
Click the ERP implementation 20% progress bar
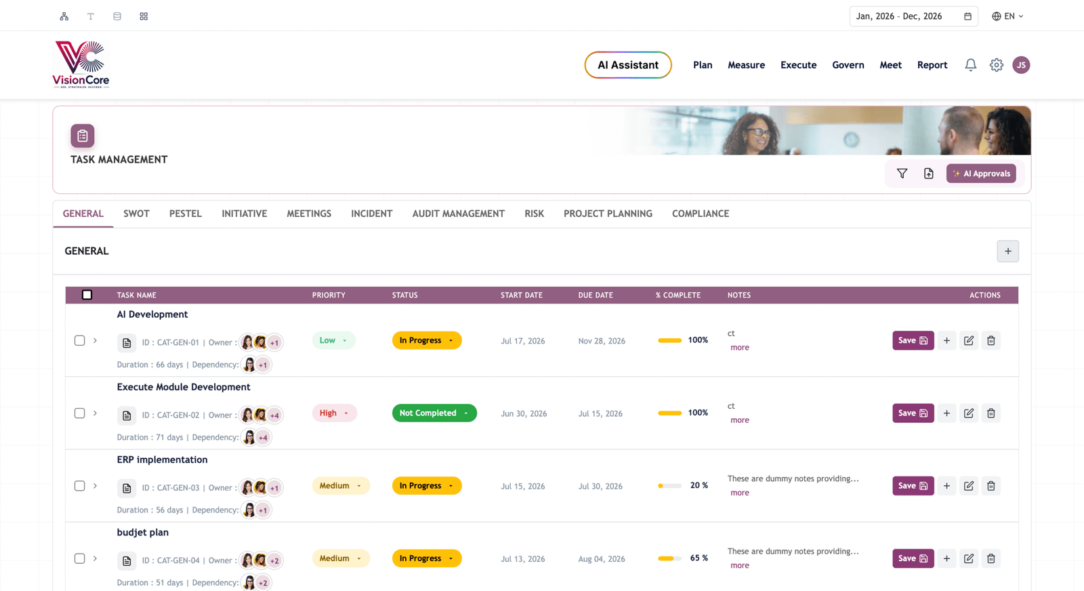[669, 486]
